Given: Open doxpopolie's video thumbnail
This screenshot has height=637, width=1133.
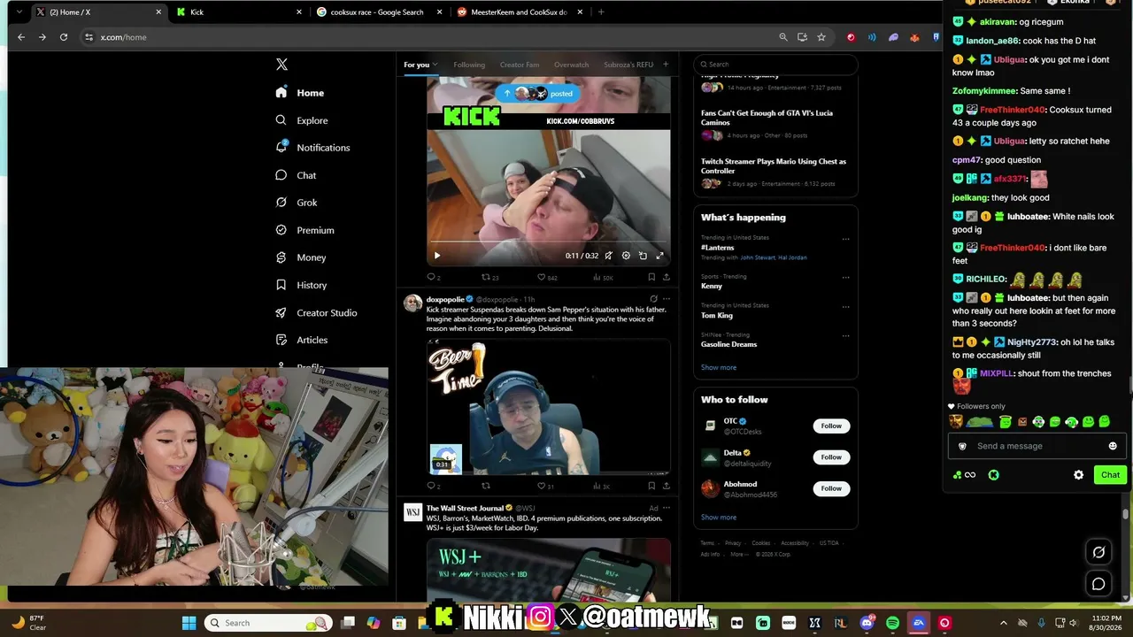Looking at the screenshot, I should (x=548, y=407).
